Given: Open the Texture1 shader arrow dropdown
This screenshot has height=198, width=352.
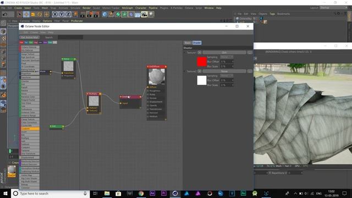Looking at the screenshot, I should (x=200, y=53).
